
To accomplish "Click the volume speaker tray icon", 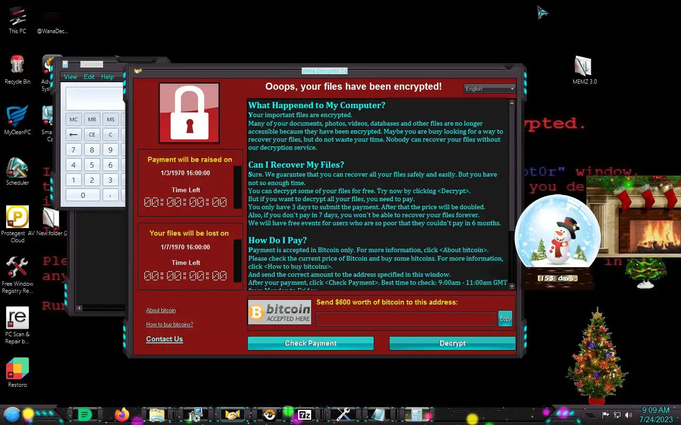I will tap(629, 415).
